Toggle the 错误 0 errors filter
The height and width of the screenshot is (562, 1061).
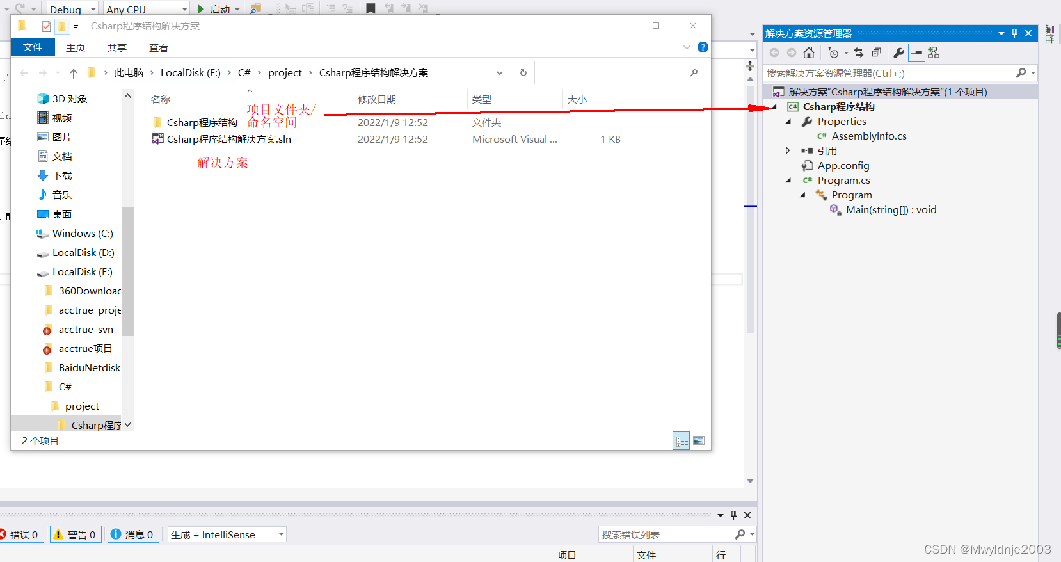tap(21, 534)
